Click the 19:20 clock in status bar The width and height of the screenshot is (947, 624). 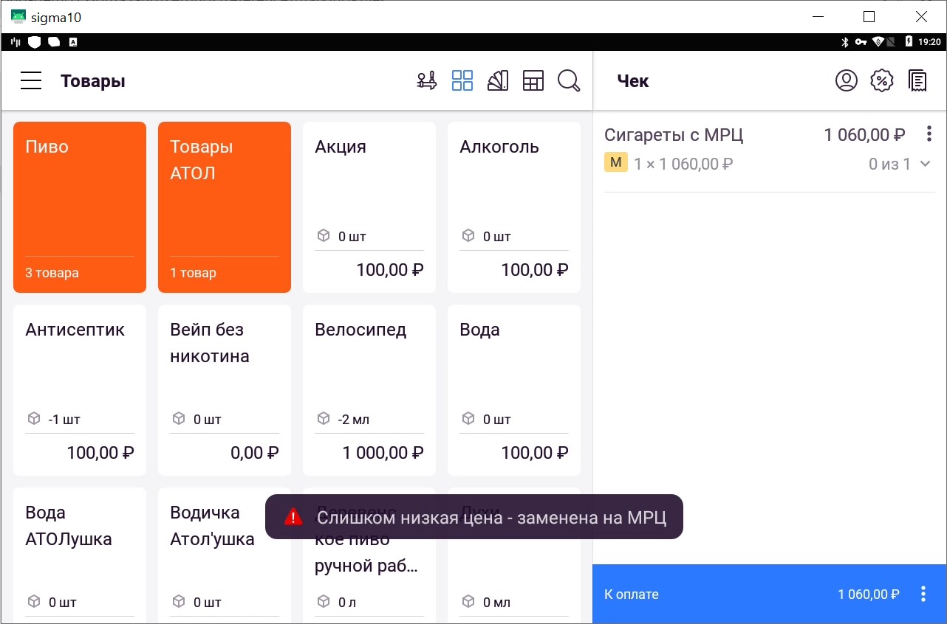(930, 42)
